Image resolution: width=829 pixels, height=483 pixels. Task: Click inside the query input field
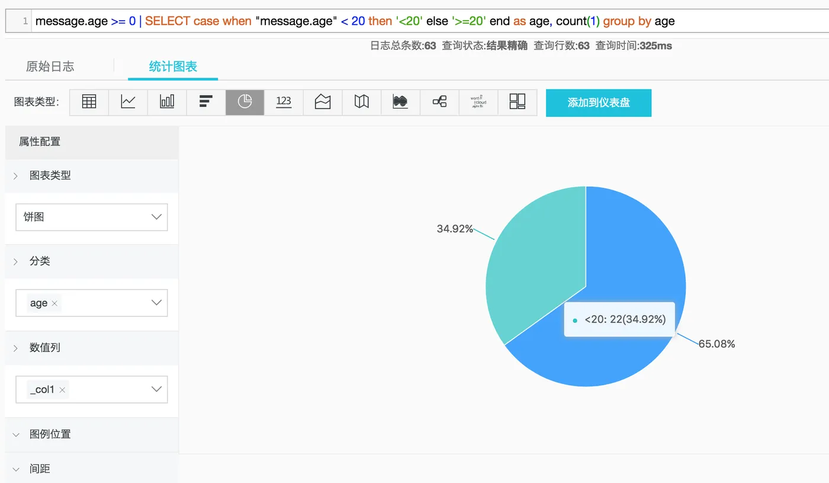tap(429, 21)
